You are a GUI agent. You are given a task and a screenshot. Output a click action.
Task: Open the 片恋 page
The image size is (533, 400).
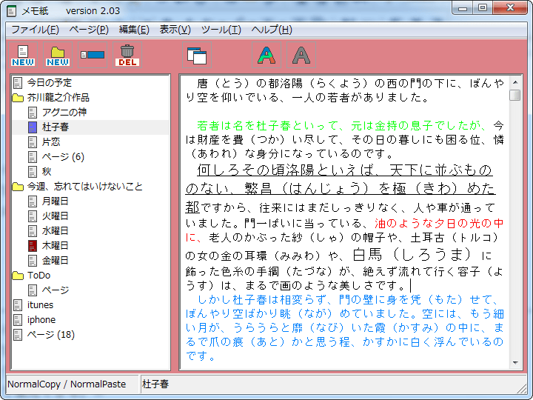[51, 141]
